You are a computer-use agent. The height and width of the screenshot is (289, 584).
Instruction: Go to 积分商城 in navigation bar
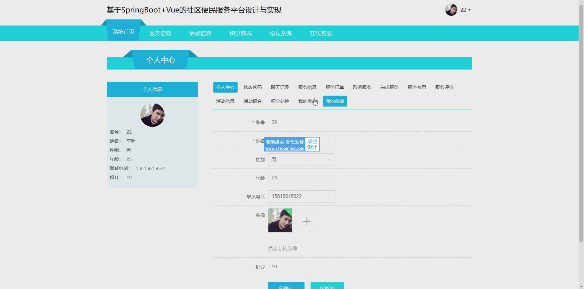240,33
